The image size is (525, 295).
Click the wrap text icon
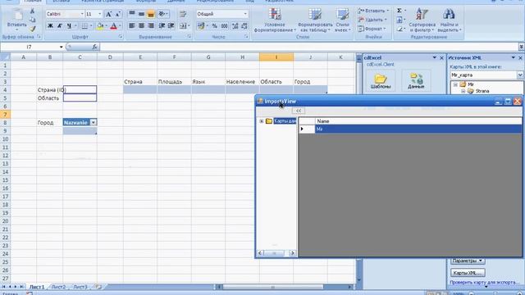pyautogui.click(x=183, y=14)
